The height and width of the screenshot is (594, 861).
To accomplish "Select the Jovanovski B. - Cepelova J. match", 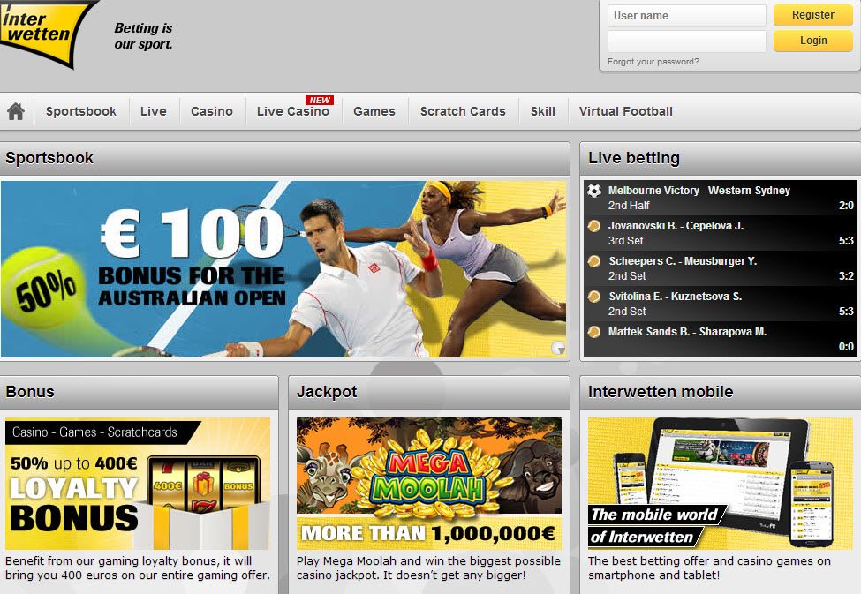I will [x=720, y=233].
